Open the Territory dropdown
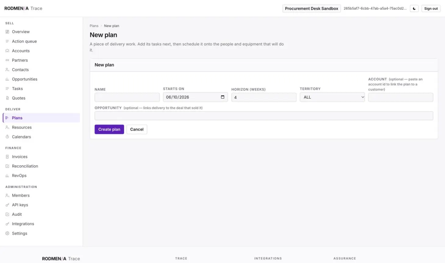Image resolution: width=445 pixels, height=263 pixels. (x=332, y=97)
